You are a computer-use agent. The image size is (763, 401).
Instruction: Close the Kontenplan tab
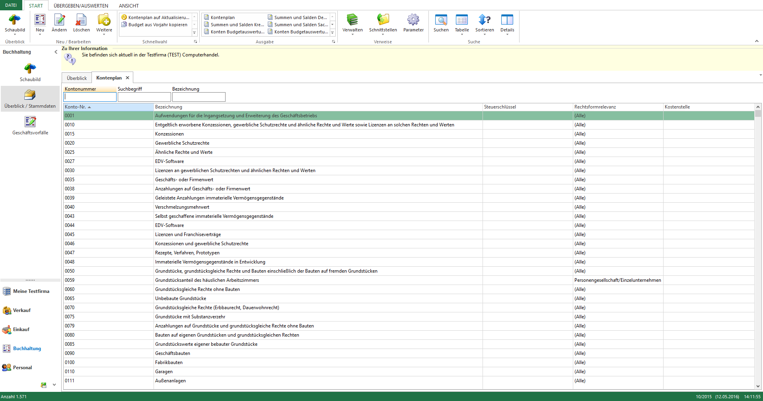128,78
